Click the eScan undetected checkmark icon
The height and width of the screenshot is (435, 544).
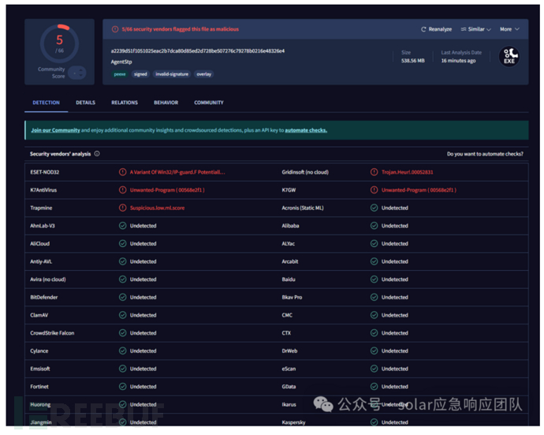(374, 369)
